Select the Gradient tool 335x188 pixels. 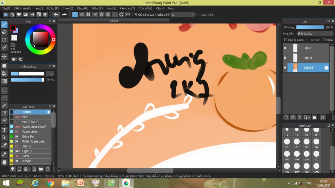click(x=4, y=81)
